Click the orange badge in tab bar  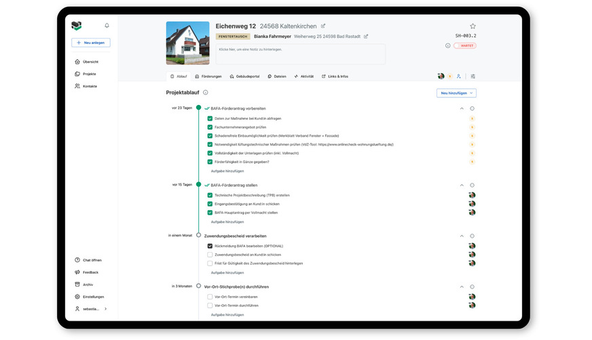(x=449, y=77)
